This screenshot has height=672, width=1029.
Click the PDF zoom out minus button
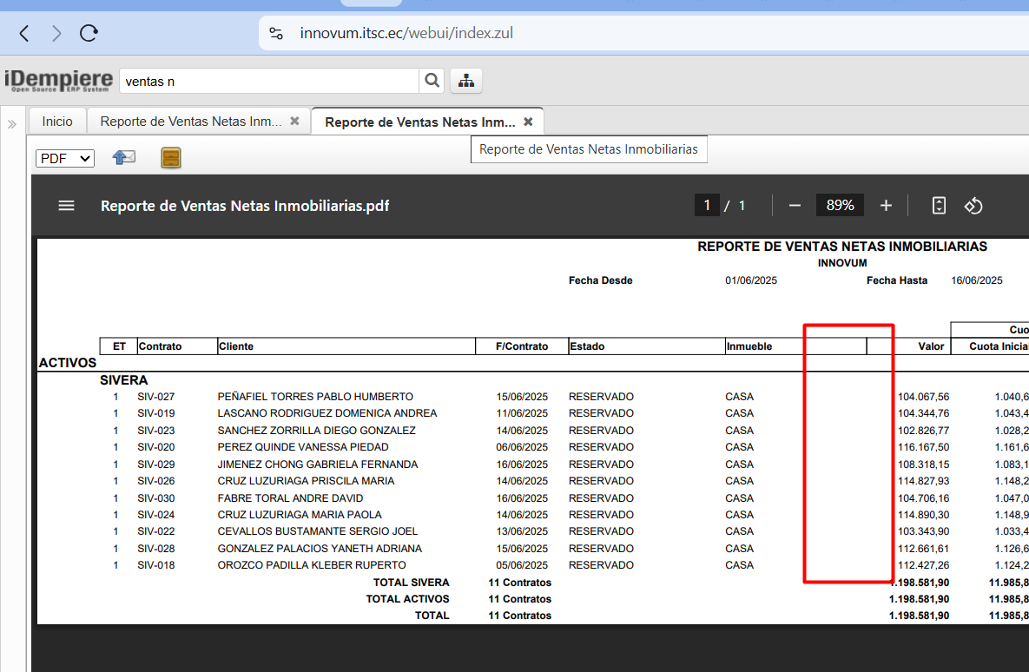point(795,206)
